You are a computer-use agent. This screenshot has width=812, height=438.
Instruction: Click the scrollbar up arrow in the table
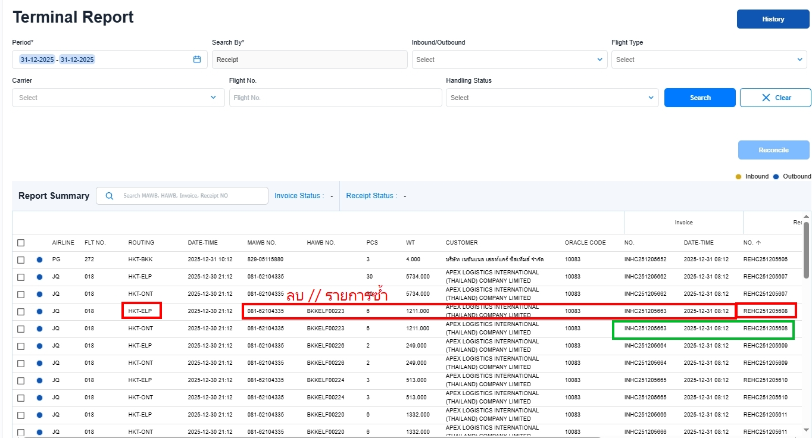806,216
